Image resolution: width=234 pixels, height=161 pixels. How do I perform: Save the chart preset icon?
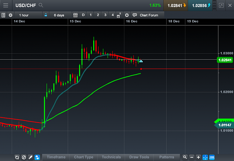119,15
